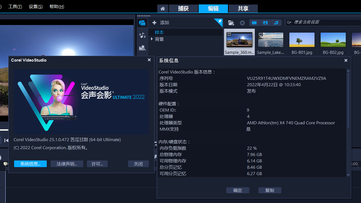Click the skip to start playback button
Viewport: 361px width, 203px height.
(x=6, y=141)
